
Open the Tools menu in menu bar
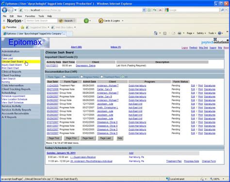click(41, 16)
